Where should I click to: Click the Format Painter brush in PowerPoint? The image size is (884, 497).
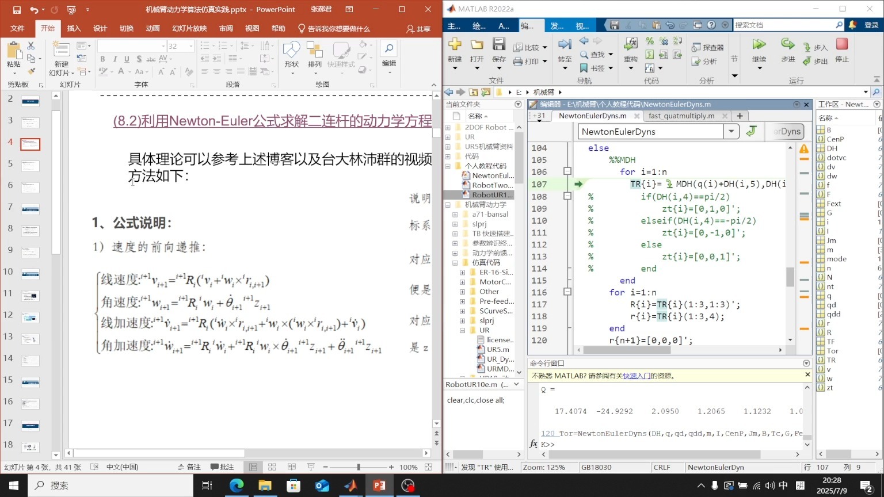pos(31,71)
